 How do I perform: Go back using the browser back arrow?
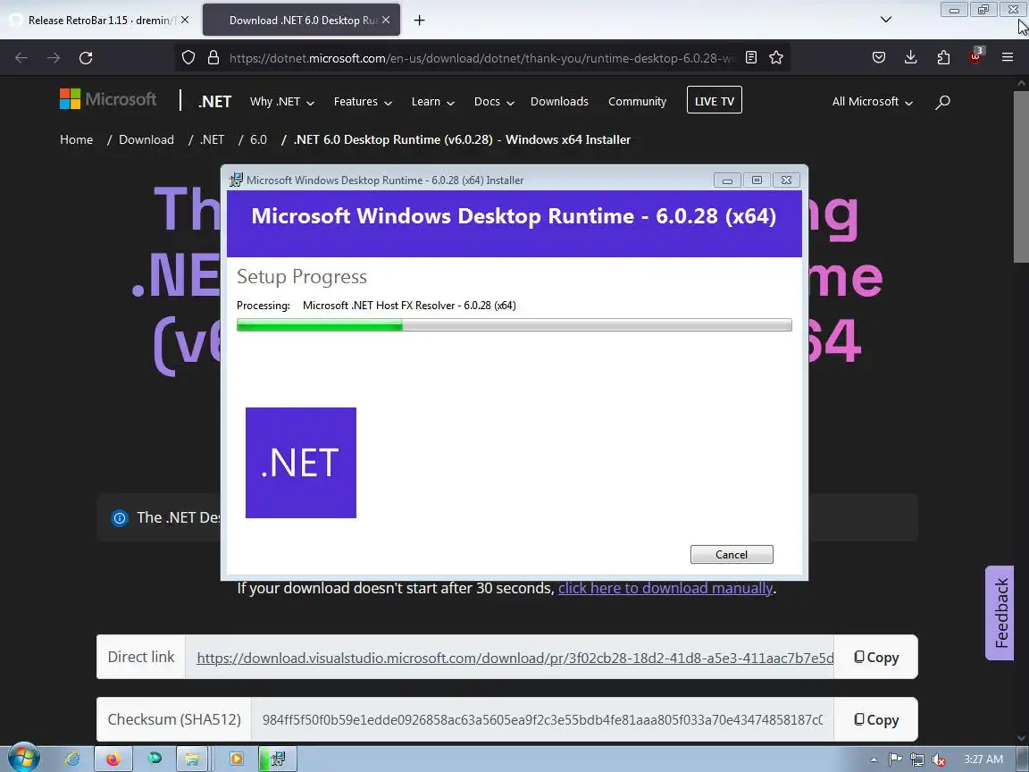click(21, 58)
